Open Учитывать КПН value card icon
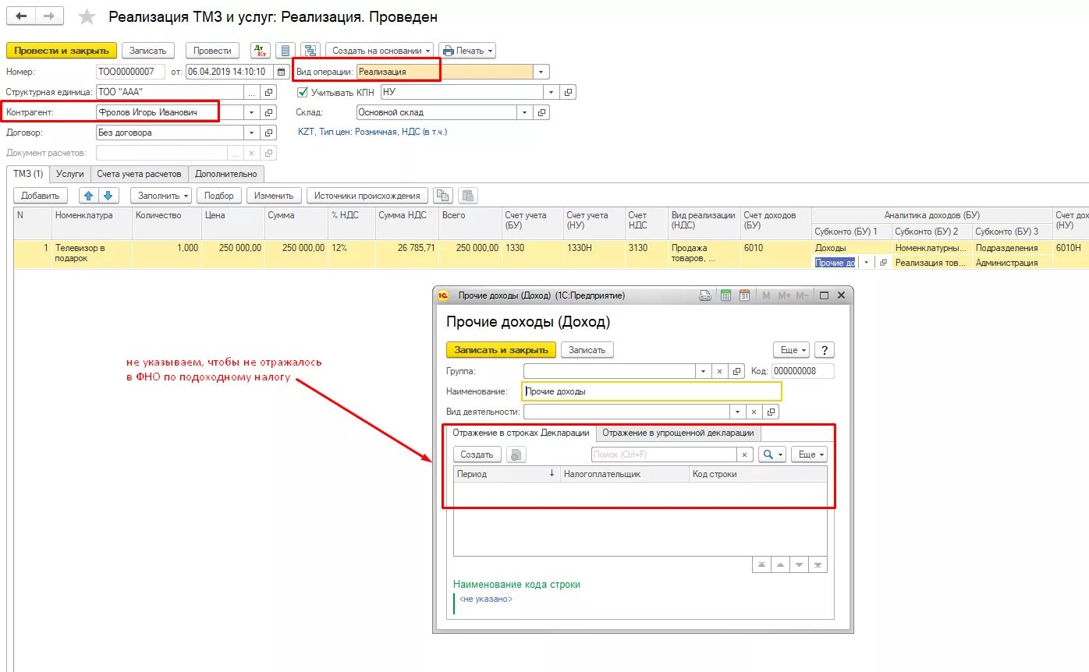 click(x=569, y=92)
